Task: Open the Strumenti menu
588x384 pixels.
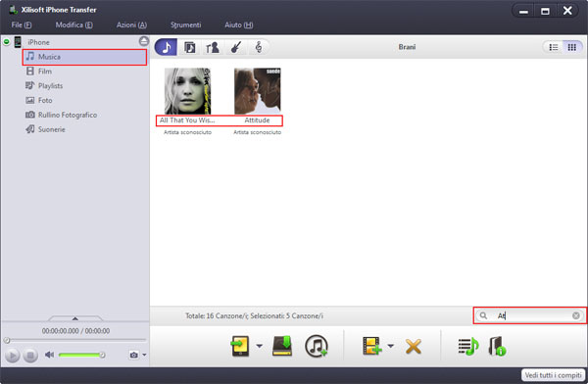Action: click(x=186, y=24)
